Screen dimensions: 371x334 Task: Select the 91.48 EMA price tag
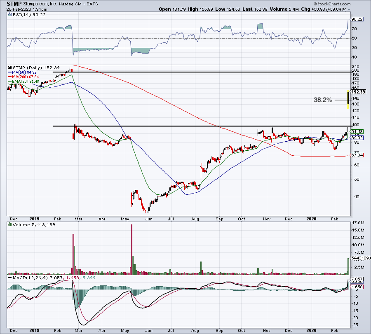pyautogui.click(x=357, y=132)
